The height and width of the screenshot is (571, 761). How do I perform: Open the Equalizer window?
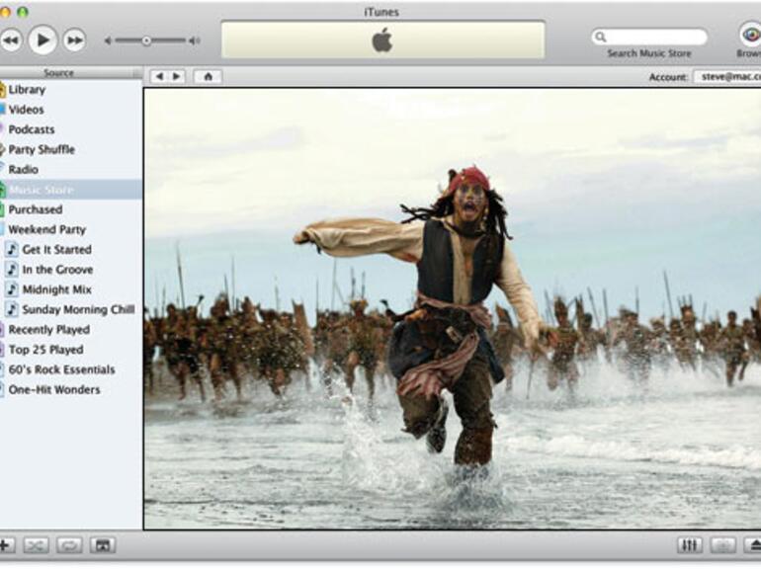click(690, 544)
